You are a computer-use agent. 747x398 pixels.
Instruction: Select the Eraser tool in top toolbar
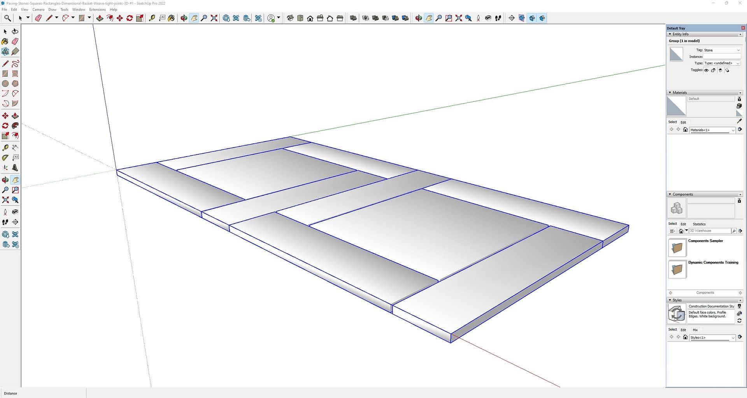[38, 18]
